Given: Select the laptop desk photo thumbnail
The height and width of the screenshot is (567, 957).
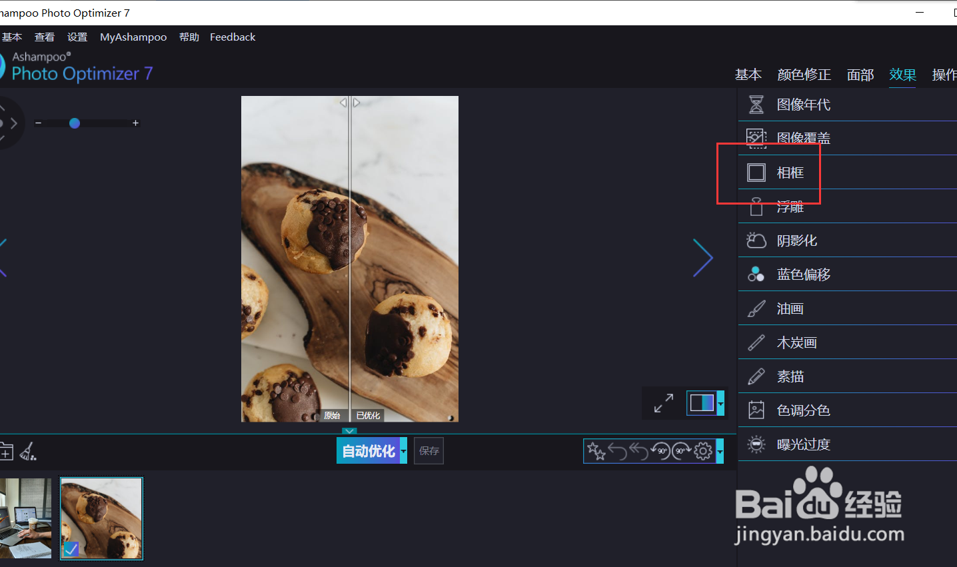Looking at the screenshot, I should 25,518.
